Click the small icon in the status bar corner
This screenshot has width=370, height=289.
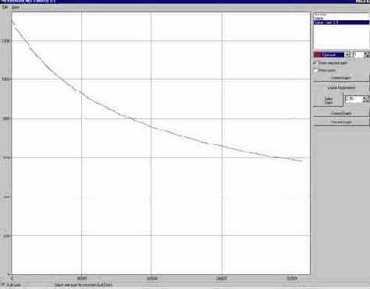[x=3, y=284]
